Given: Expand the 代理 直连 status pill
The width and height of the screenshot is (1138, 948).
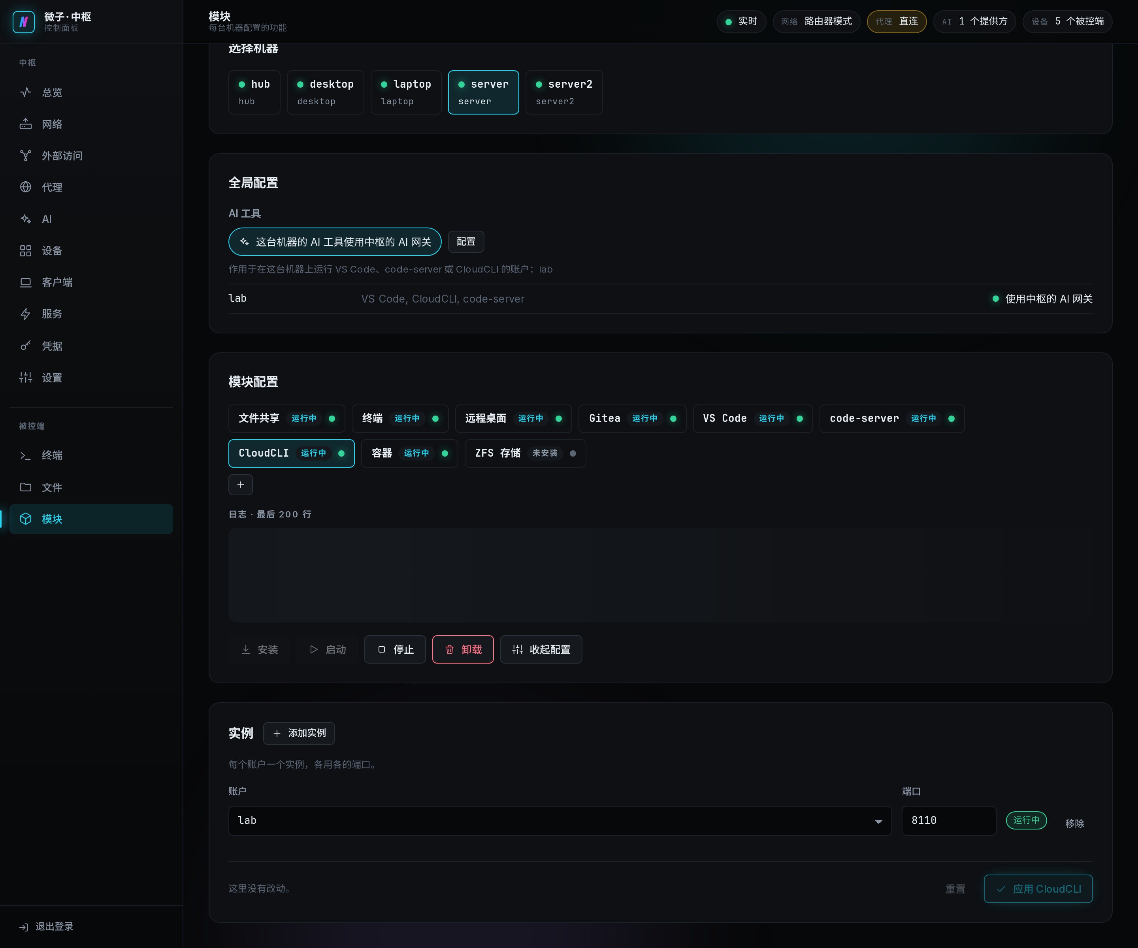Looking at the screenshot, I should [x=896, y=22].
